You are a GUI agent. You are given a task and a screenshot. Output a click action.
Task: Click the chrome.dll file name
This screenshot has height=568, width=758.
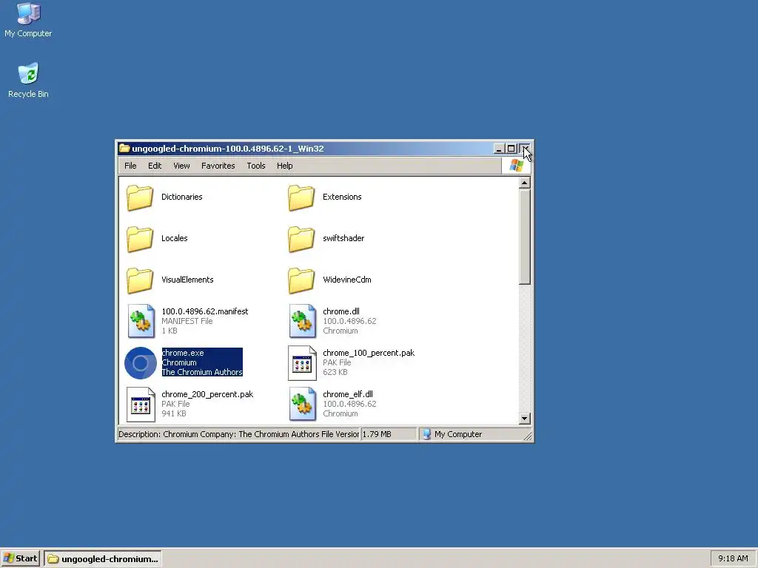(341, 311)
